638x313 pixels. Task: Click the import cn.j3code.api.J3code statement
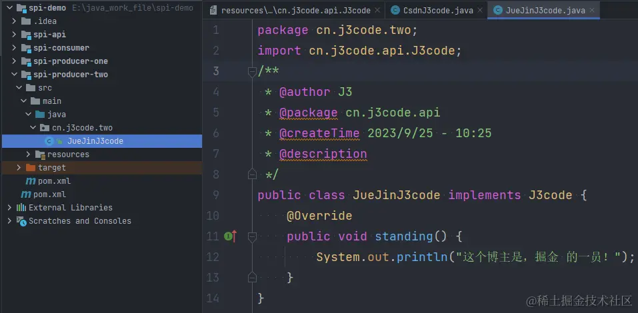click(x=359, y=51)
